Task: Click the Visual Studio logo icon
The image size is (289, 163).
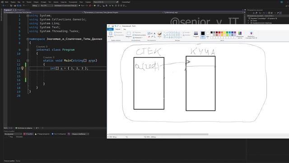Action: point(2,2)
